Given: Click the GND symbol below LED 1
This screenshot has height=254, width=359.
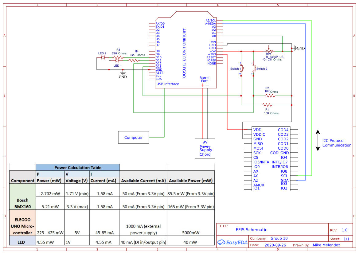Looking at the screenshot, I should (x=123, y=74).
